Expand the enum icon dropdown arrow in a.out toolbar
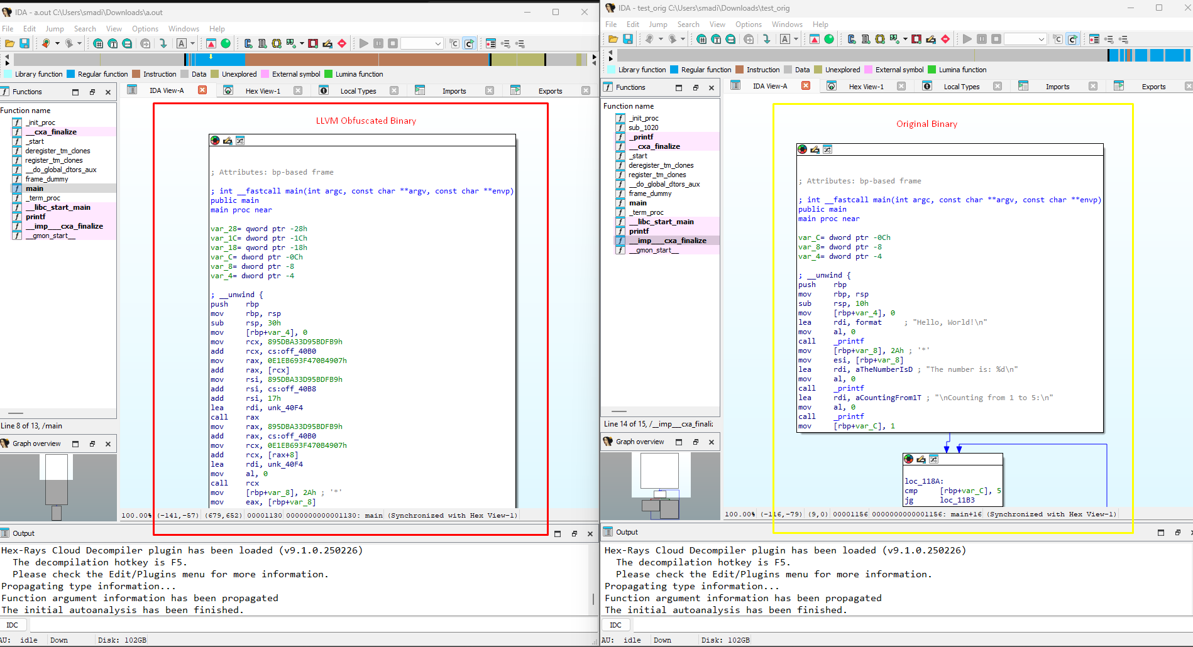The image size is (1193, 647). point(302,43)
